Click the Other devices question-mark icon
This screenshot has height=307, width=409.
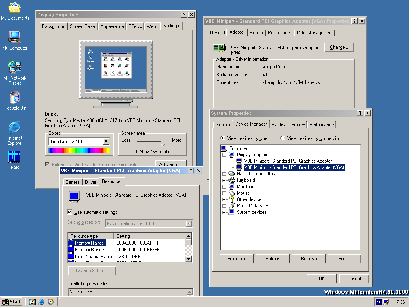pos(232,199)
